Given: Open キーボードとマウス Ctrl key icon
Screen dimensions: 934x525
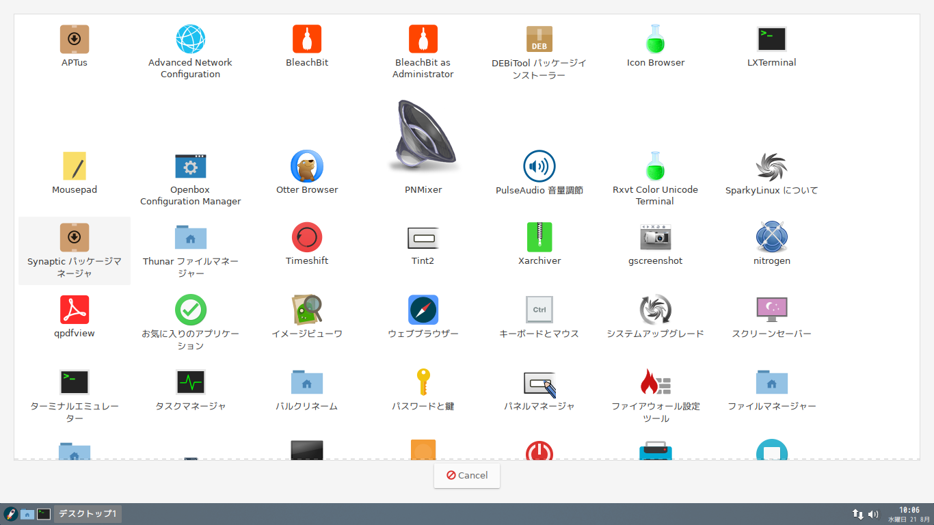Looking at the screenshot, I should (539, 310).
